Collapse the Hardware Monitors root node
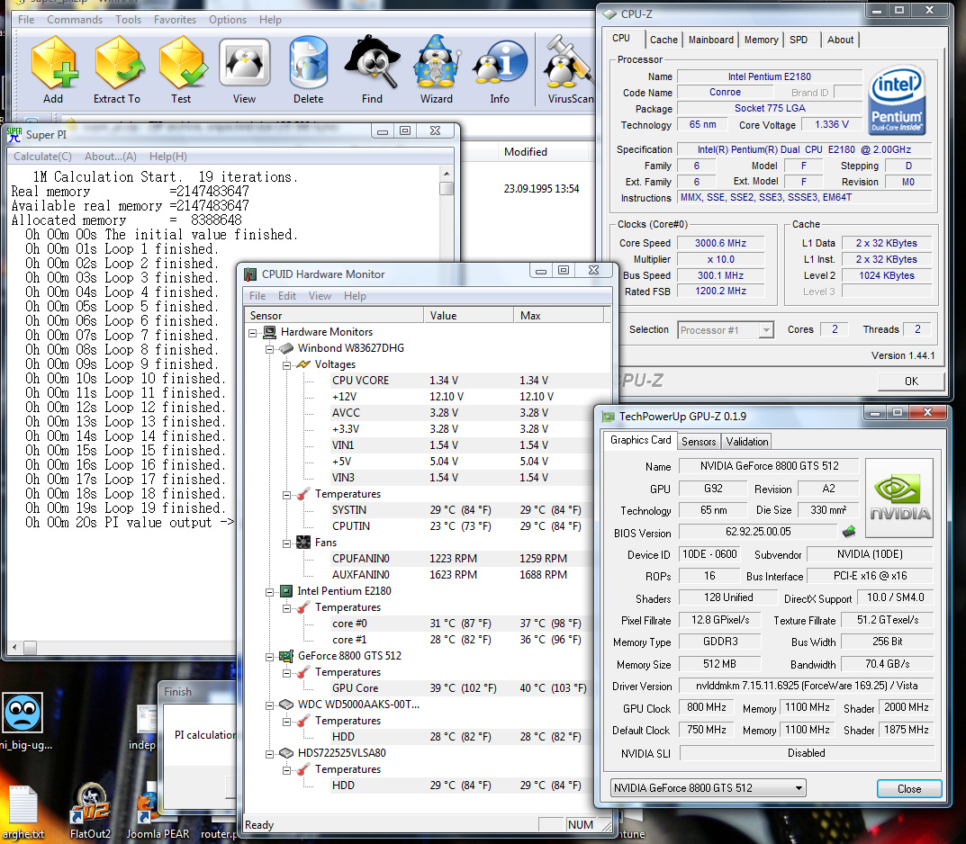The width and height of the screenshot is (966, 844). (253, 333)
